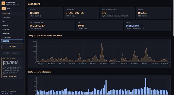The height and width of the screenshot is (95, 174).
Task: Select Flow graph in sidebar
Action: tap(12, 37)
